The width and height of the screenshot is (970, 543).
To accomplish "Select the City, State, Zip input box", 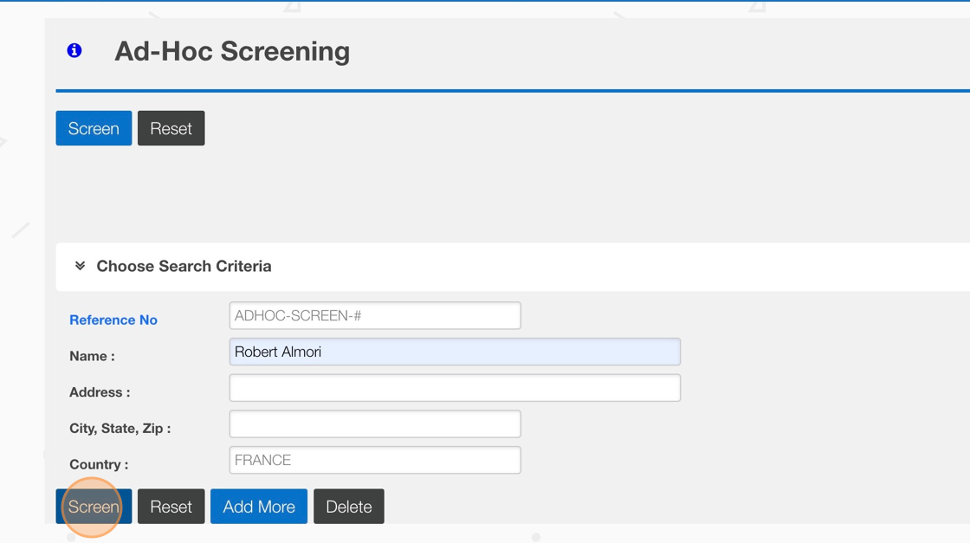I will coord(374,424).
